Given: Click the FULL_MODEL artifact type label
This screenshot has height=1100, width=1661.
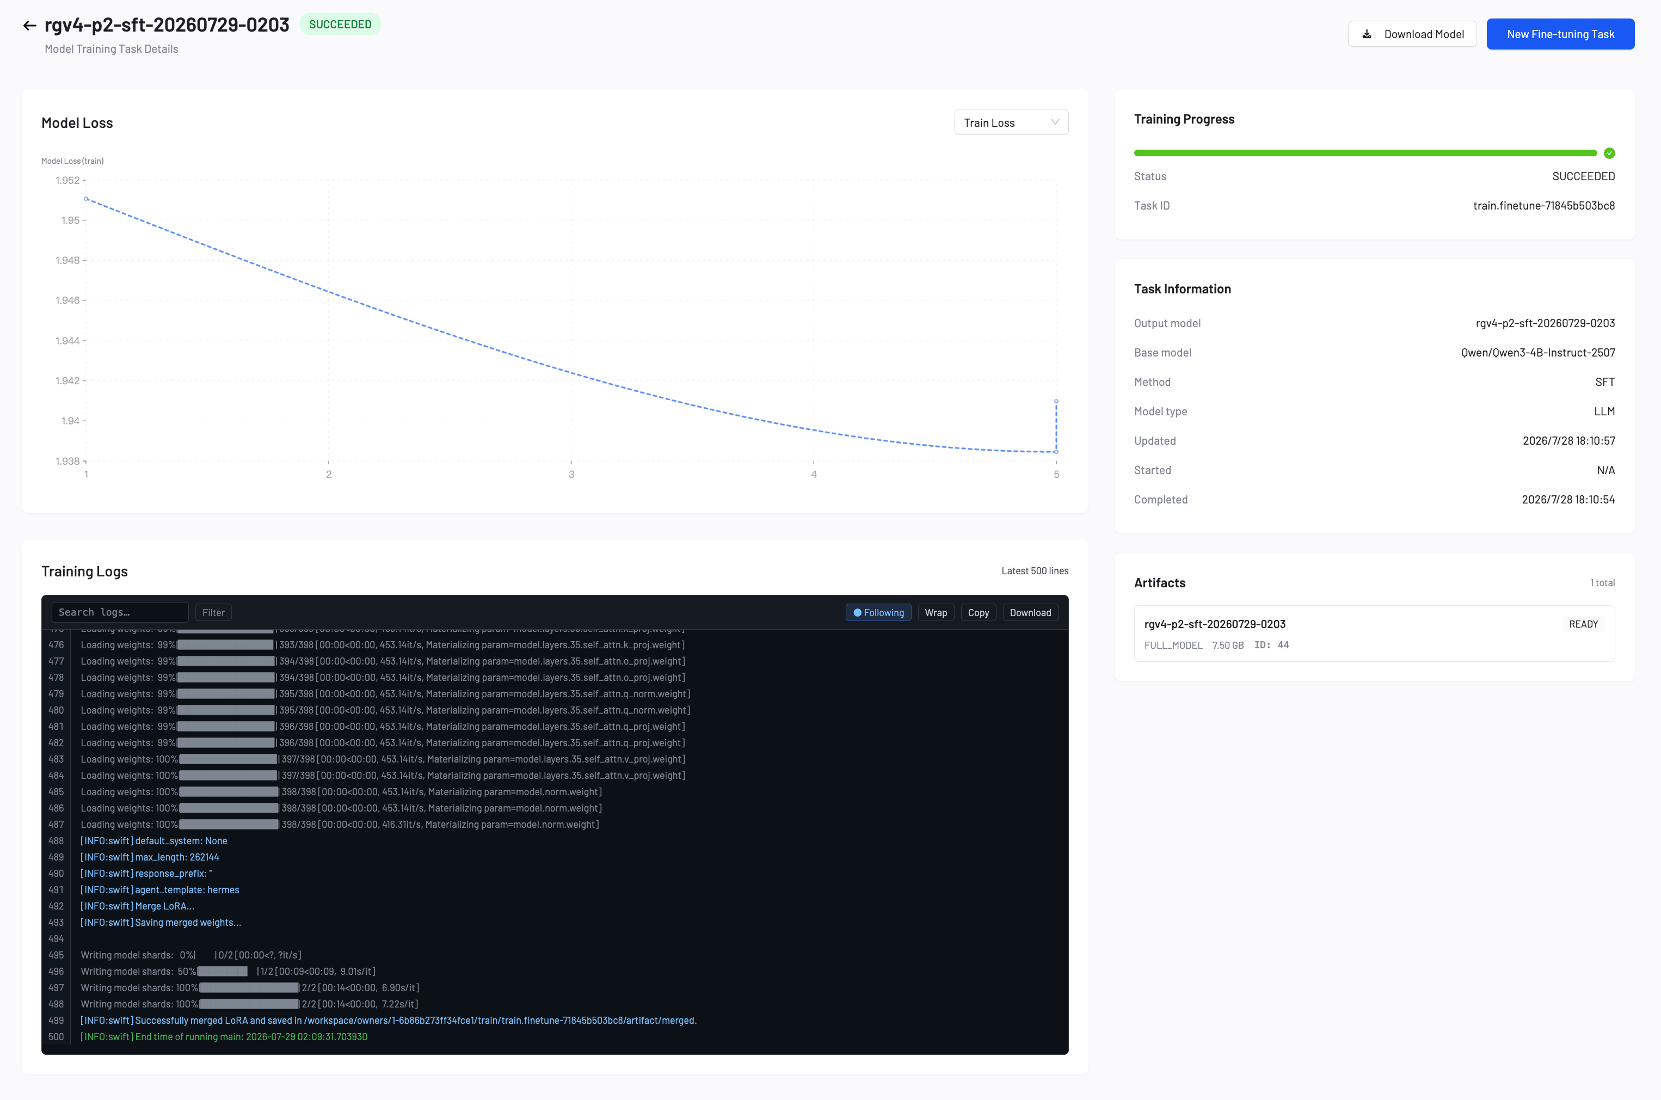Looking at the screenshot, I should (x=1173, y=646).
